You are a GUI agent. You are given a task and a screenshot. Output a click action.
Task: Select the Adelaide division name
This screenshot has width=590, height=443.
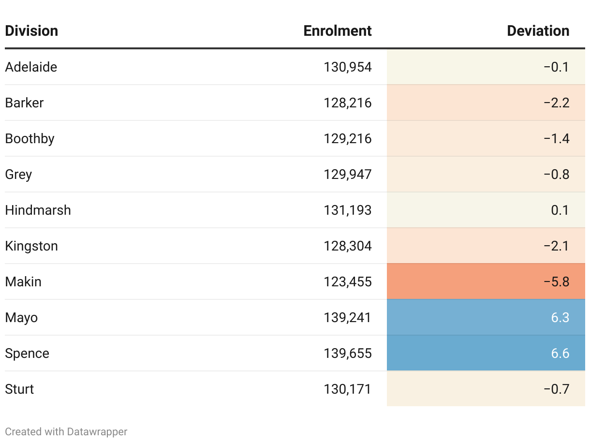[x=31, y=67]
